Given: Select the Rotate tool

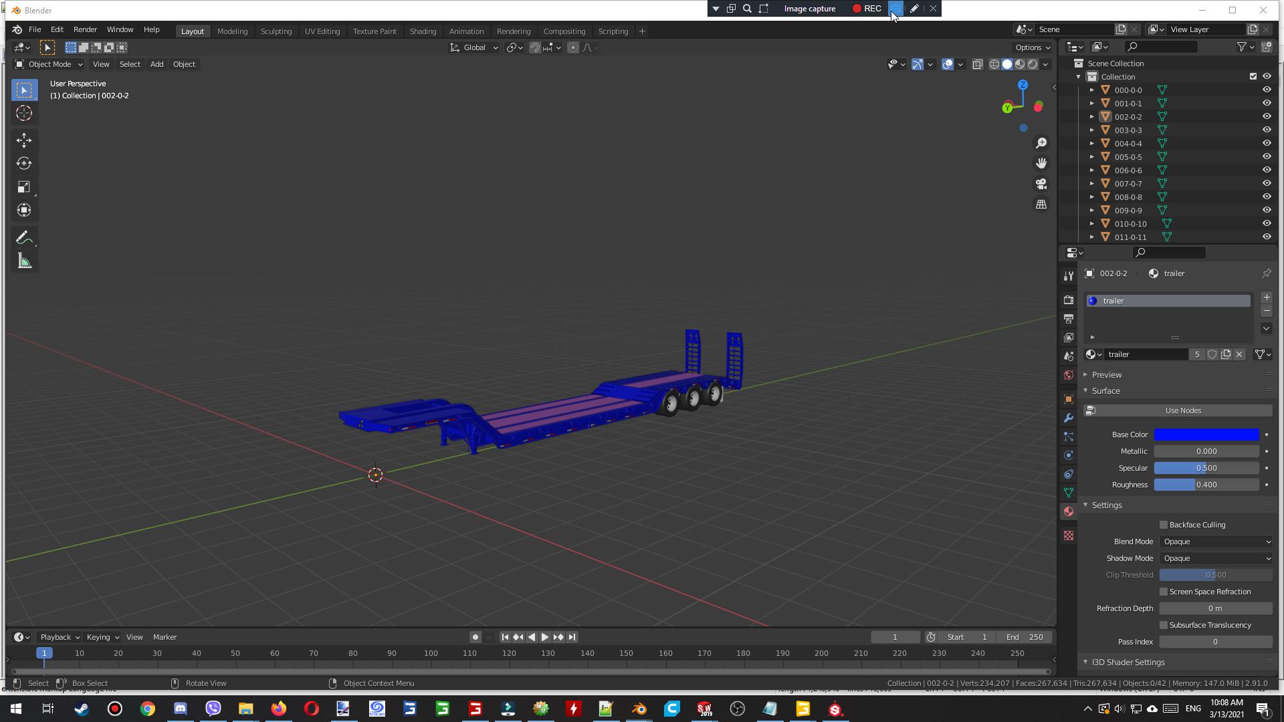Looking at the screenshot, I should pyautogui.click(x=24, y=163).
